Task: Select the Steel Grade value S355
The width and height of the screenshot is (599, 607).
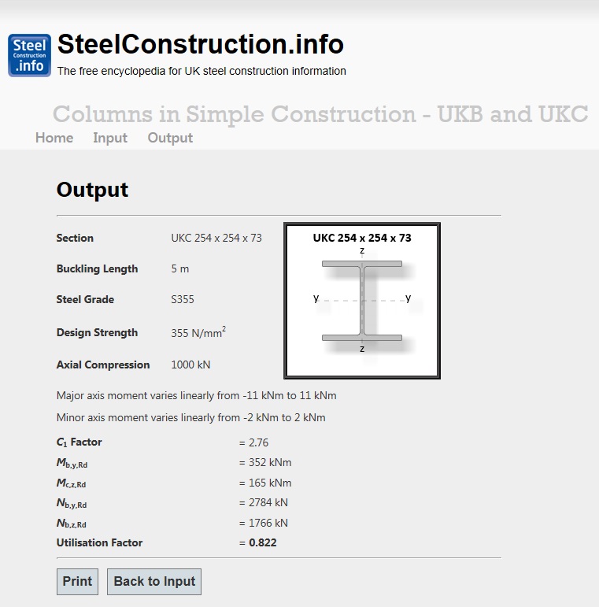Action: (x=183, y=299)
